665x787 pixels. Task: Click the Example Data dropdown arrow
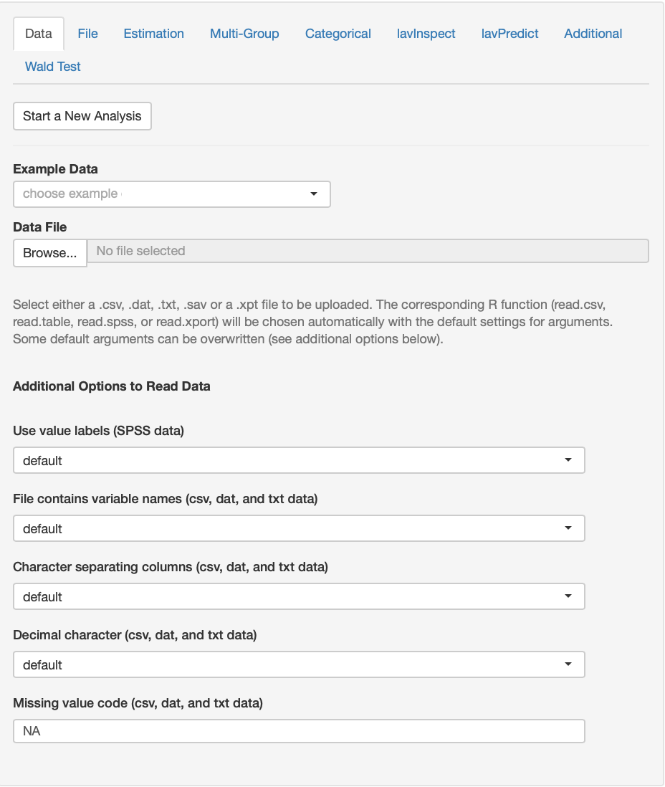point(313,194)
